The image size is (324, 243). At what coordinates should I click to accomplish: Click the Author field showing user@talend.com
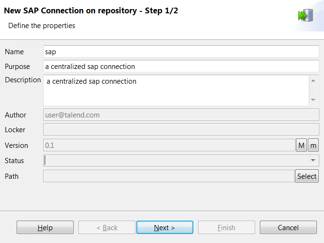[181, 115]
